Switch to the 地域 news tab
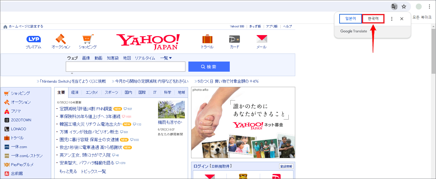Viewport: 436px width, 179px height. (x=181, y=92)
